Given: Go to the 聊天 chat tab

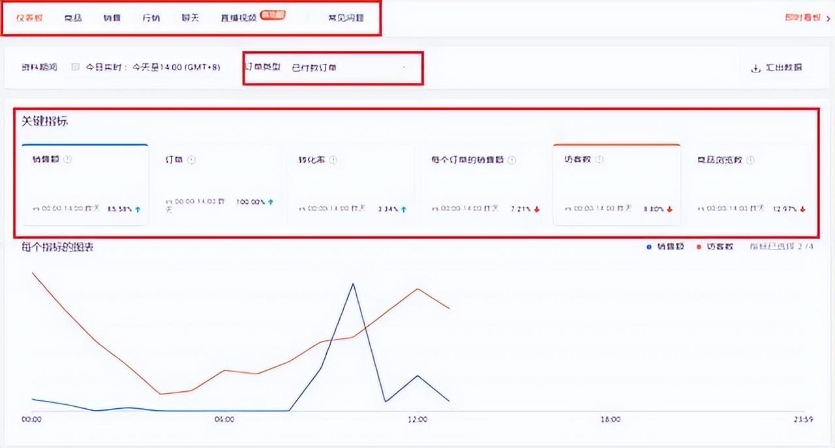Looking at the screenshot, I should (190, 18).
